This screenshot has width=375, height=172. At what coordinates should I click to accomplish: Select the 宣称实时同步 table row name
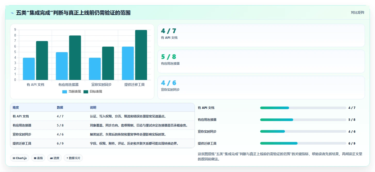coord(22,134)
